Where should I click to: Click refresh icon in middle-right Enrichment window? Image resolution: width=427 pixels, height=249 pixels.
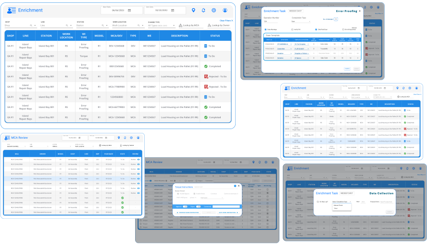coord(403,88)
